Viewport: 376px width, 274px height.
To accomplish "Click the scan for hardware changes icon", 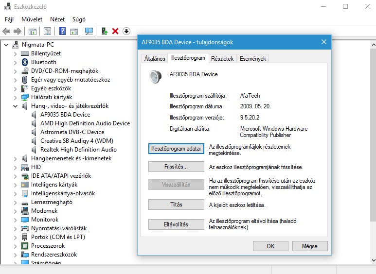I will pyautogui.click(x=89, y=31).
